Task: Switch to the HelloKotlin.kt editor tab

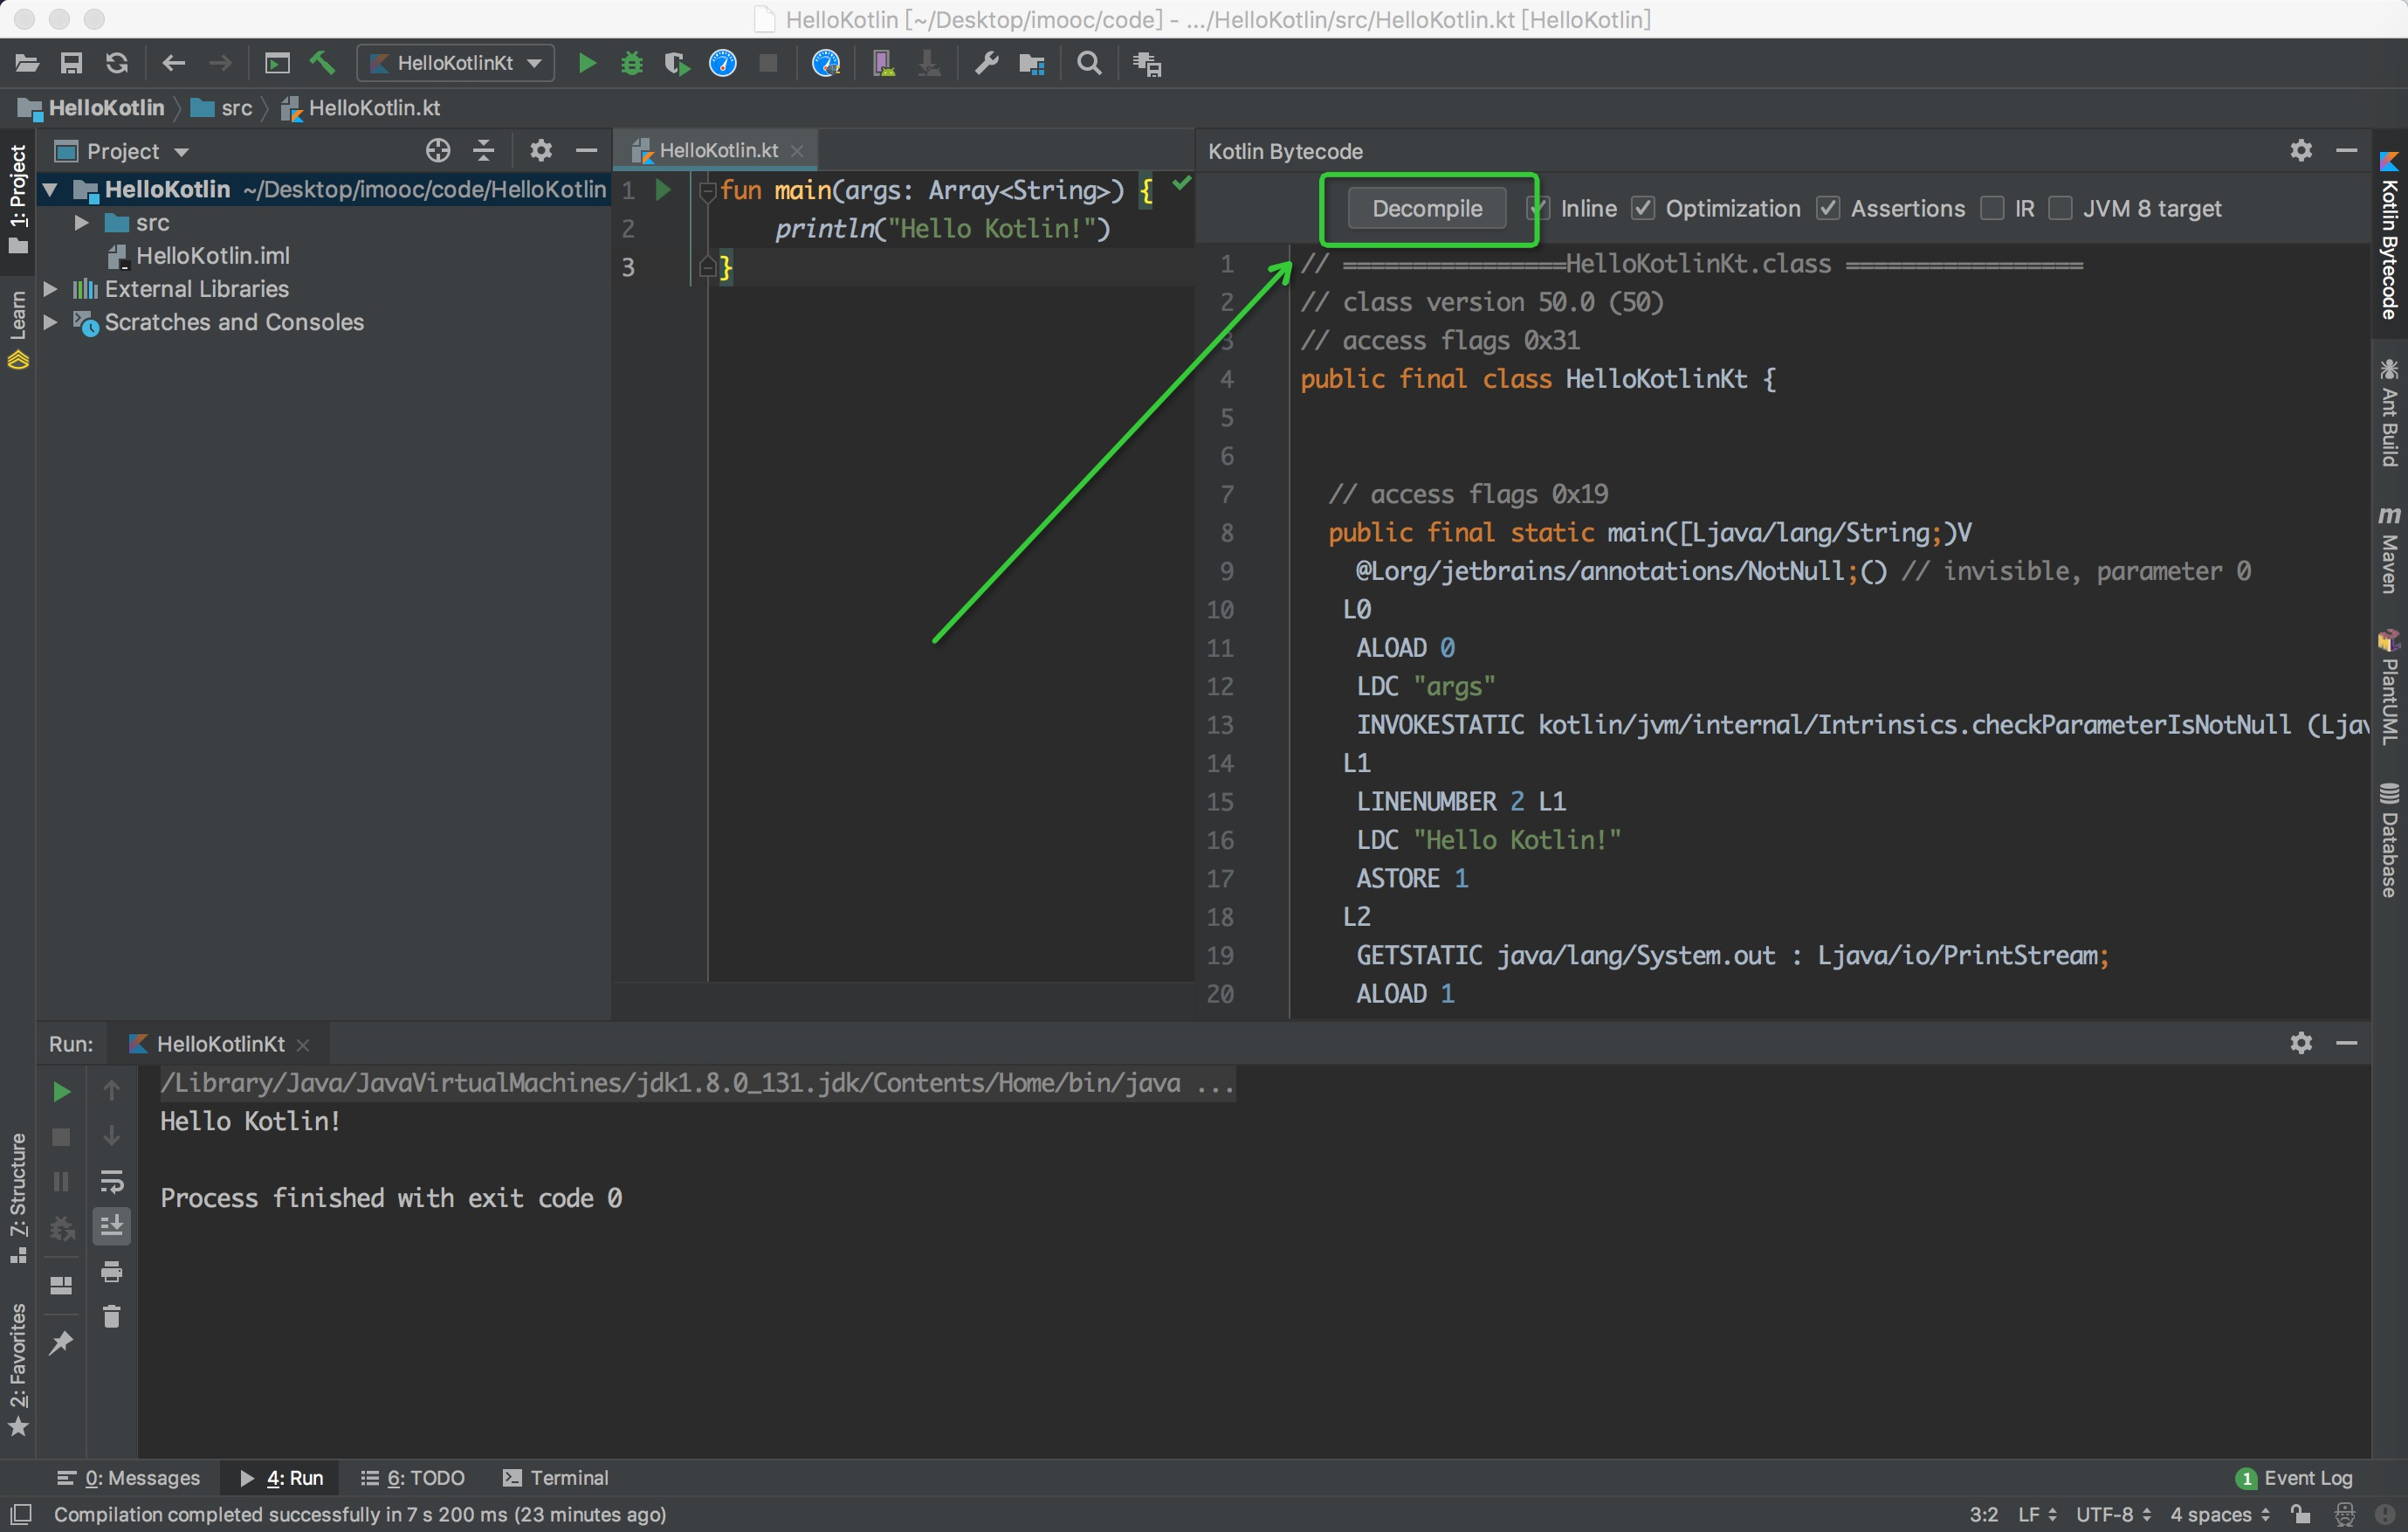Action: click(x=716, y=150)
